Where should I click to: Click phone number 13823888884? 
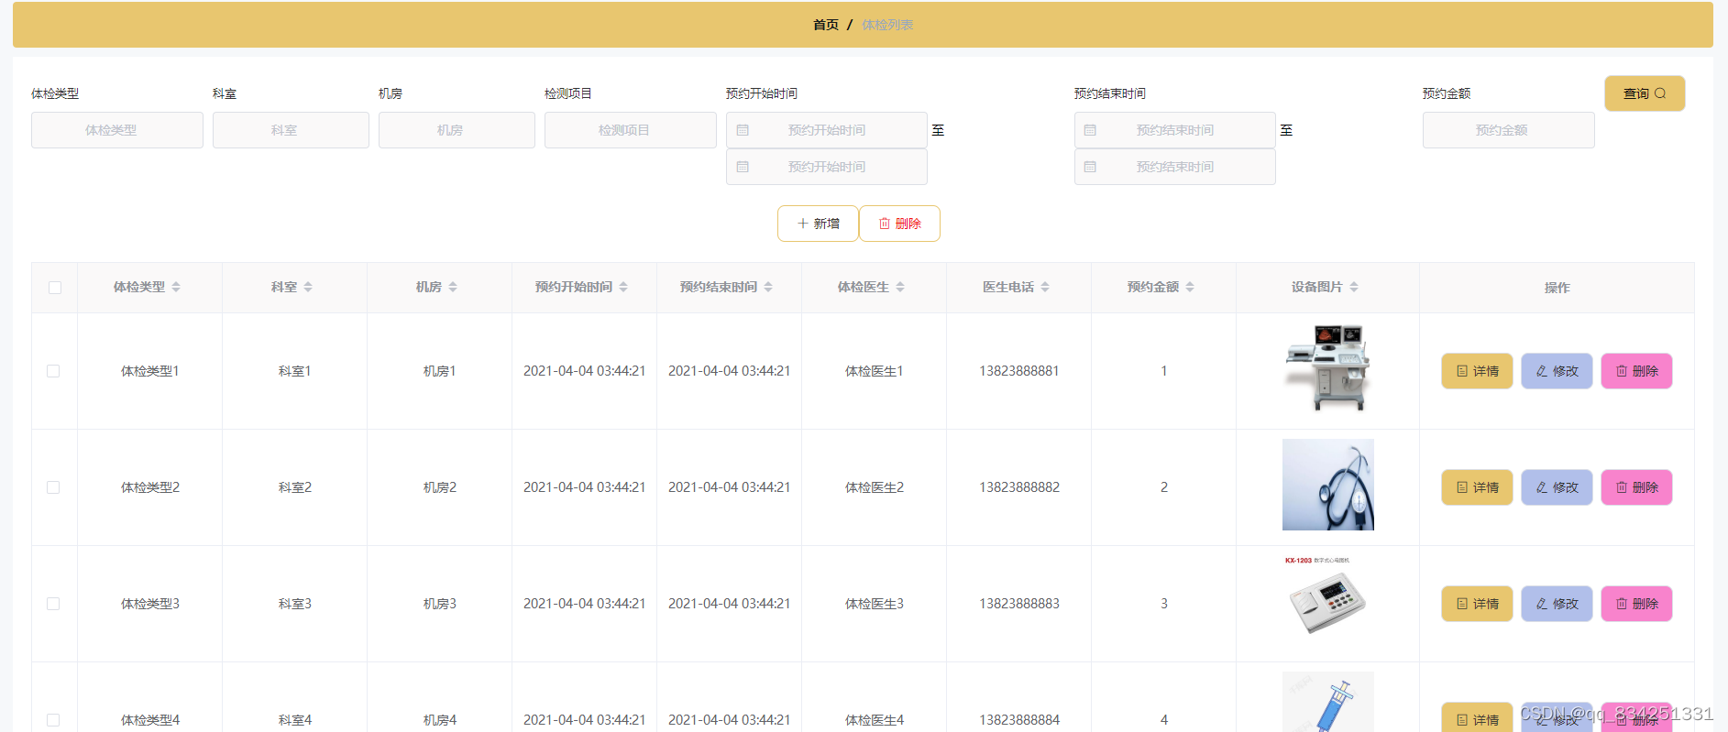[1018, 720]
